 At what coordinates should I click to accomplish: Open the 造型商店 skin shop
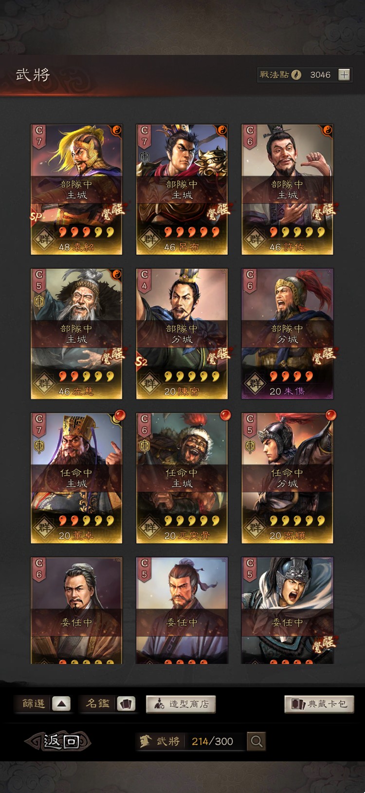pos(181,704)
